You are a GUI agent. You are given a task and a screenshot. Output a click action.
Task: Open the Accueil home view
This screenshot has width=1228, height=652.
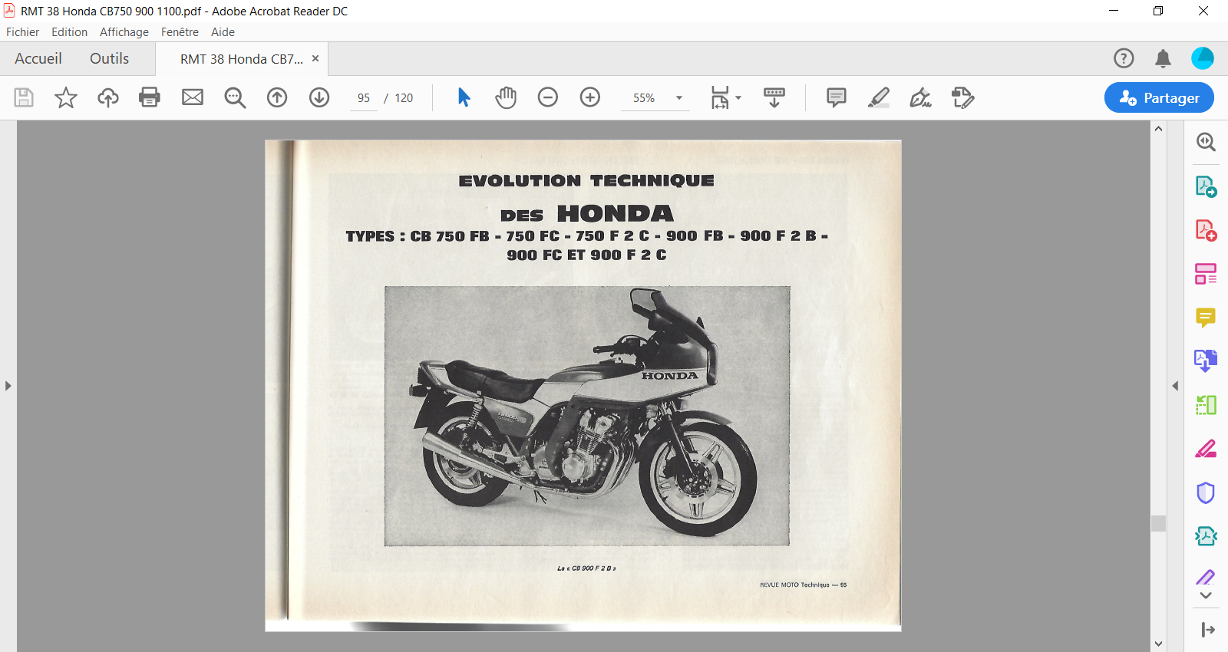[x=38, y=59]
